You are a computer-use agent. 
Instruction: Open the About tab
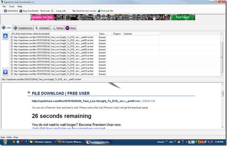(70, 28)
